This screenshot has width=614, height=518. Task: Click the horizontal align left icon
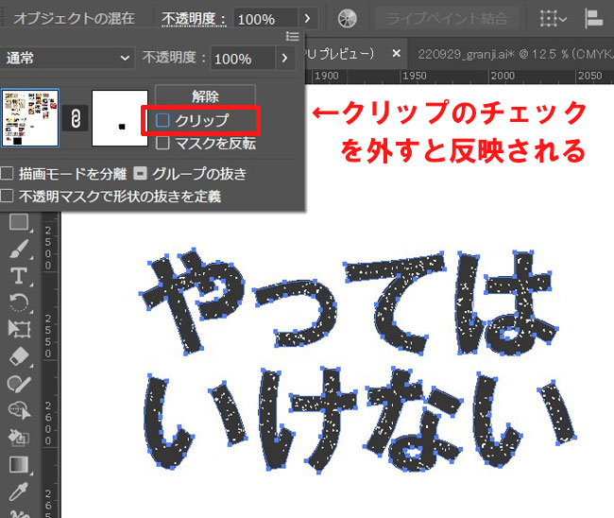coord(594,18)
